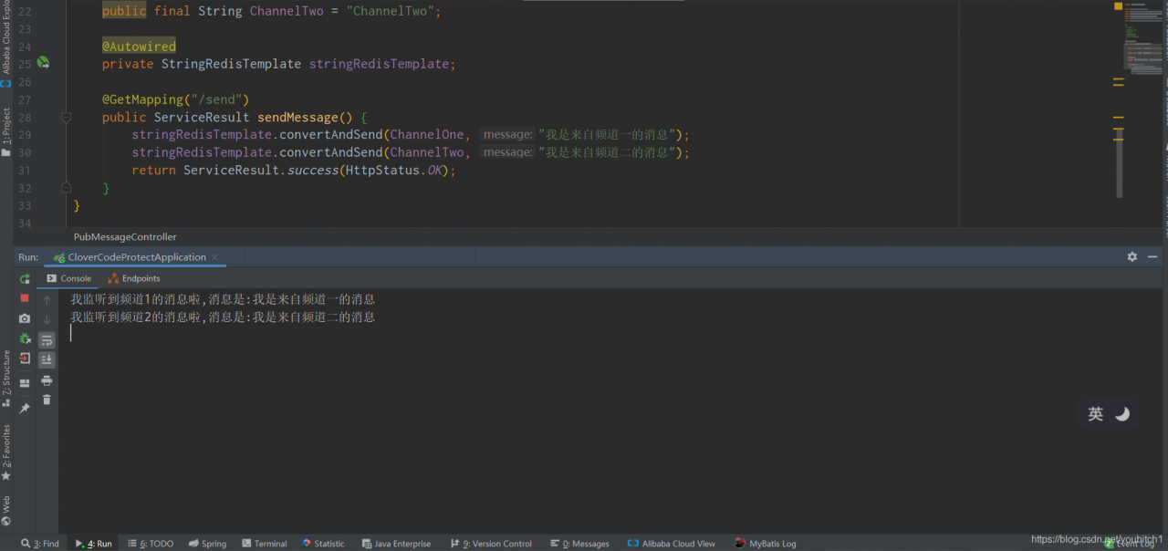Switch to the Endpoints tab
1168x551 pixels.
click(133, 278)
